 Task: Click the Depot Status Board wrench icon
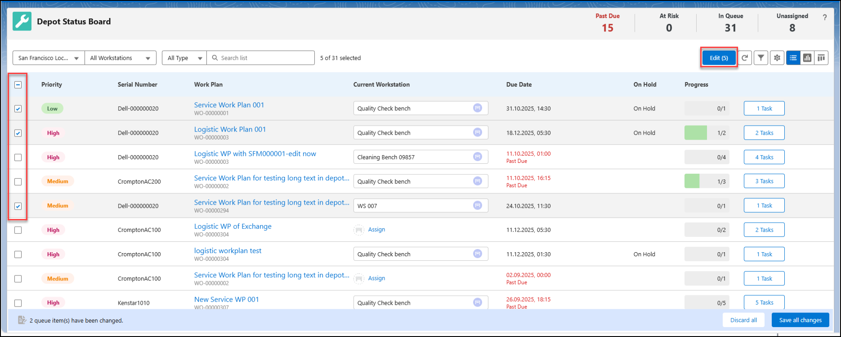click(22, 21)
